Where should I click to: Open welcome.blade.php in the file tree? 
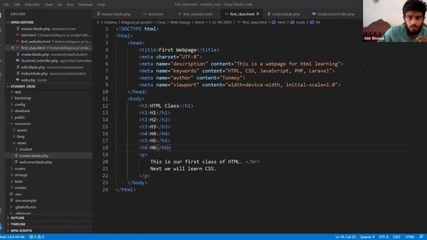click(x=35, y=162)
